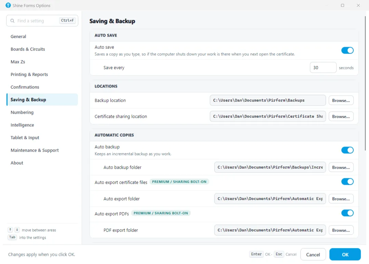This screenshot has width=369, height=264.
Task: Open Printing & Reports settings
Action: [x=42, y=74]
